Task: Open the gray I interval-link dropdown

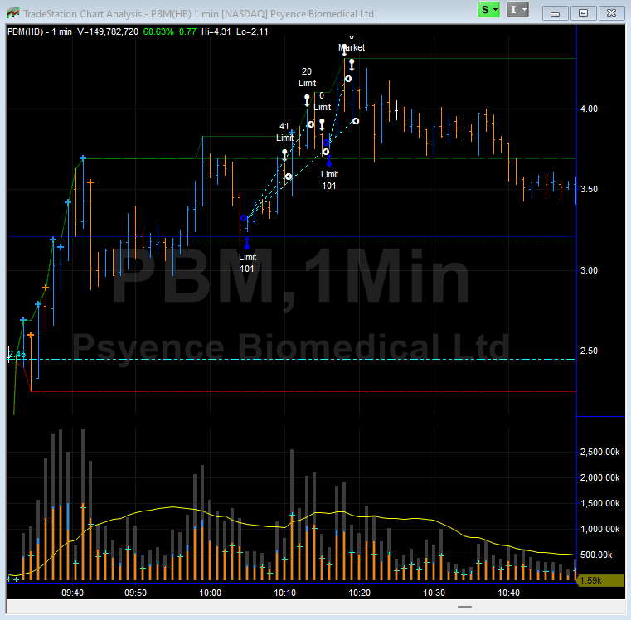Action: tap(517, 10)
